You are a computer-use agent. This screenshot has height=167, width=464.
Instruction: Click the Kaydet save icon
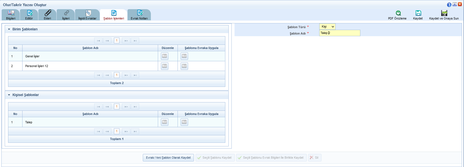(418, 13)
